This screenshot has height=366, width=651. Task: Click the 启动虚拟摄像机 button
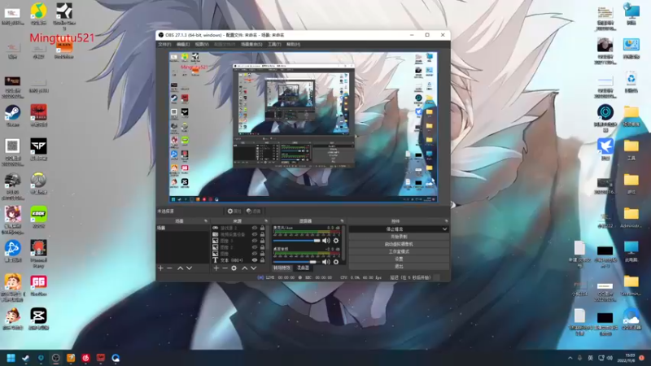(399, 244)
